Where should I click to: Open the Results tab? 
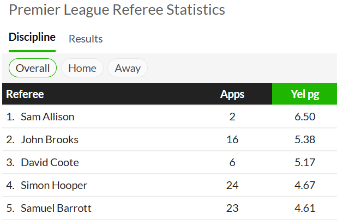[x=86, y=39]
